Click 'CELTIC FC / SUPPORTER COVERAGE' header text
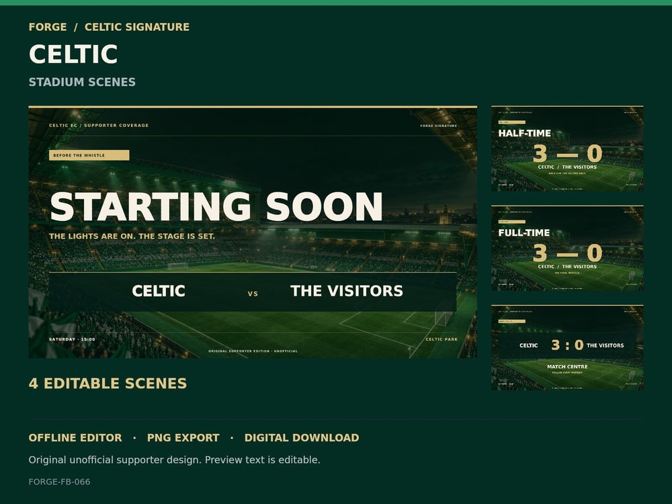This screenshot has width=672, height=504. [99, 126]
